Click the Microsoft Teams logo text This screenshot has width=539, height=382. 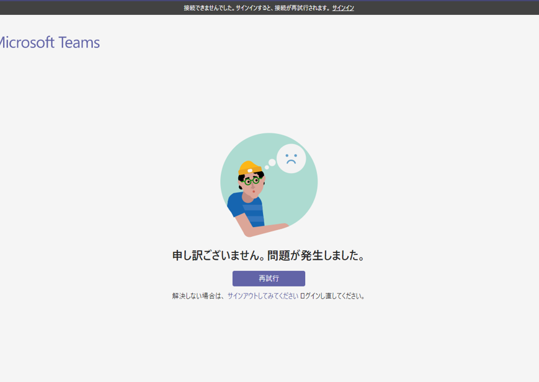(x=48, y=43)
